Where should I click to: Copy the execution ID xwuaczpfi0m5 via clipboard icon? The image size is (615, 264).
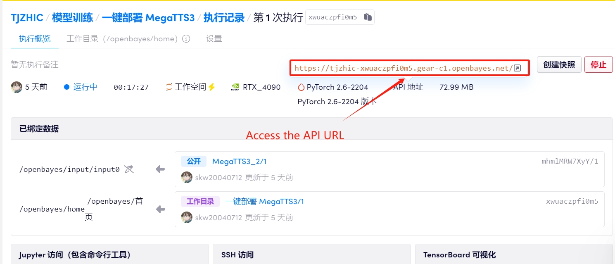368,17
